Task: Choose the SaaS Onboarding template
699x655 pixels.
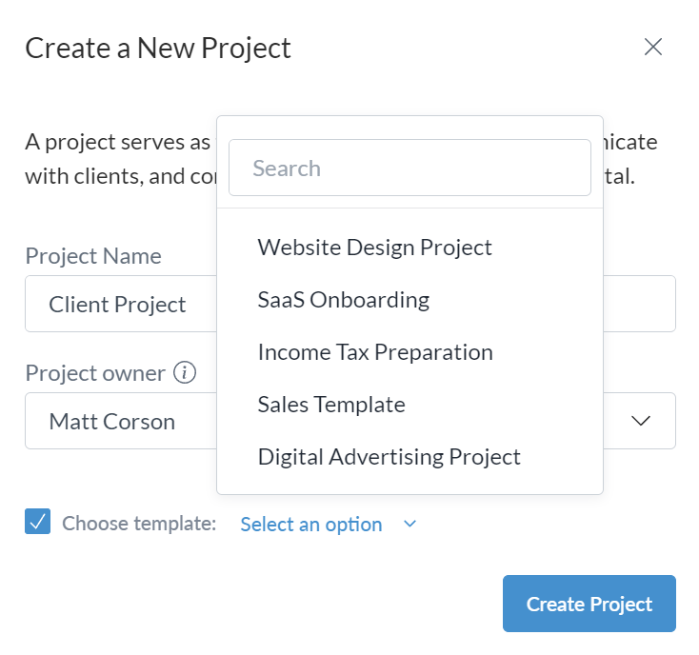Action: [343, 300]
